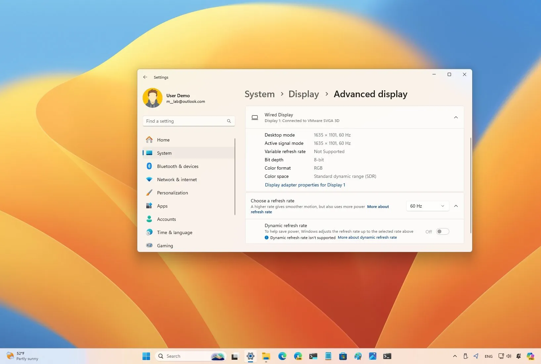Viewport: 541px width, 364px height.
Task: Open Personalization settings from the sidebar
Action: click(x=172, y=193)
